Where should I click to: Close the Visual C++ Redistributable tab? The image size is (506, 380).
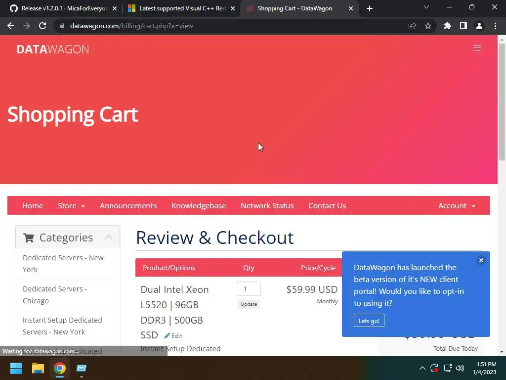point(233,8)
